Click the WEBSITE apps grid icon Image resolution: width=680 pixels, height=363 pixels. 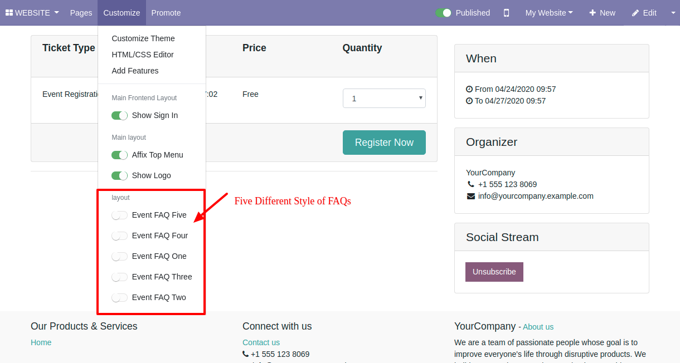9,13
